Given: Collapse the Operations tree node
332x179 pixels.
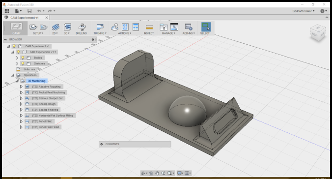Looking at the screenshot, I should 13,75.
